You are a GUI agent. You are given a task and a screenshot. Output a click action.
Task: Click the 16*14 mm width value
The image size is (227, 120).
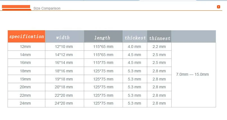[x=64, y=63]
